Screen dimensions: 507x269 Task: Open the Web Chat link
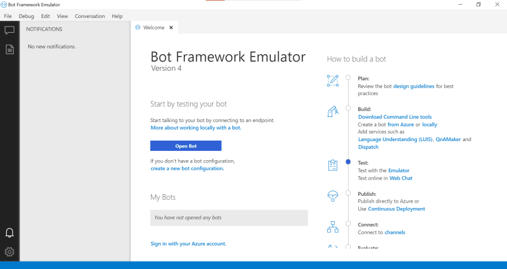401,178
